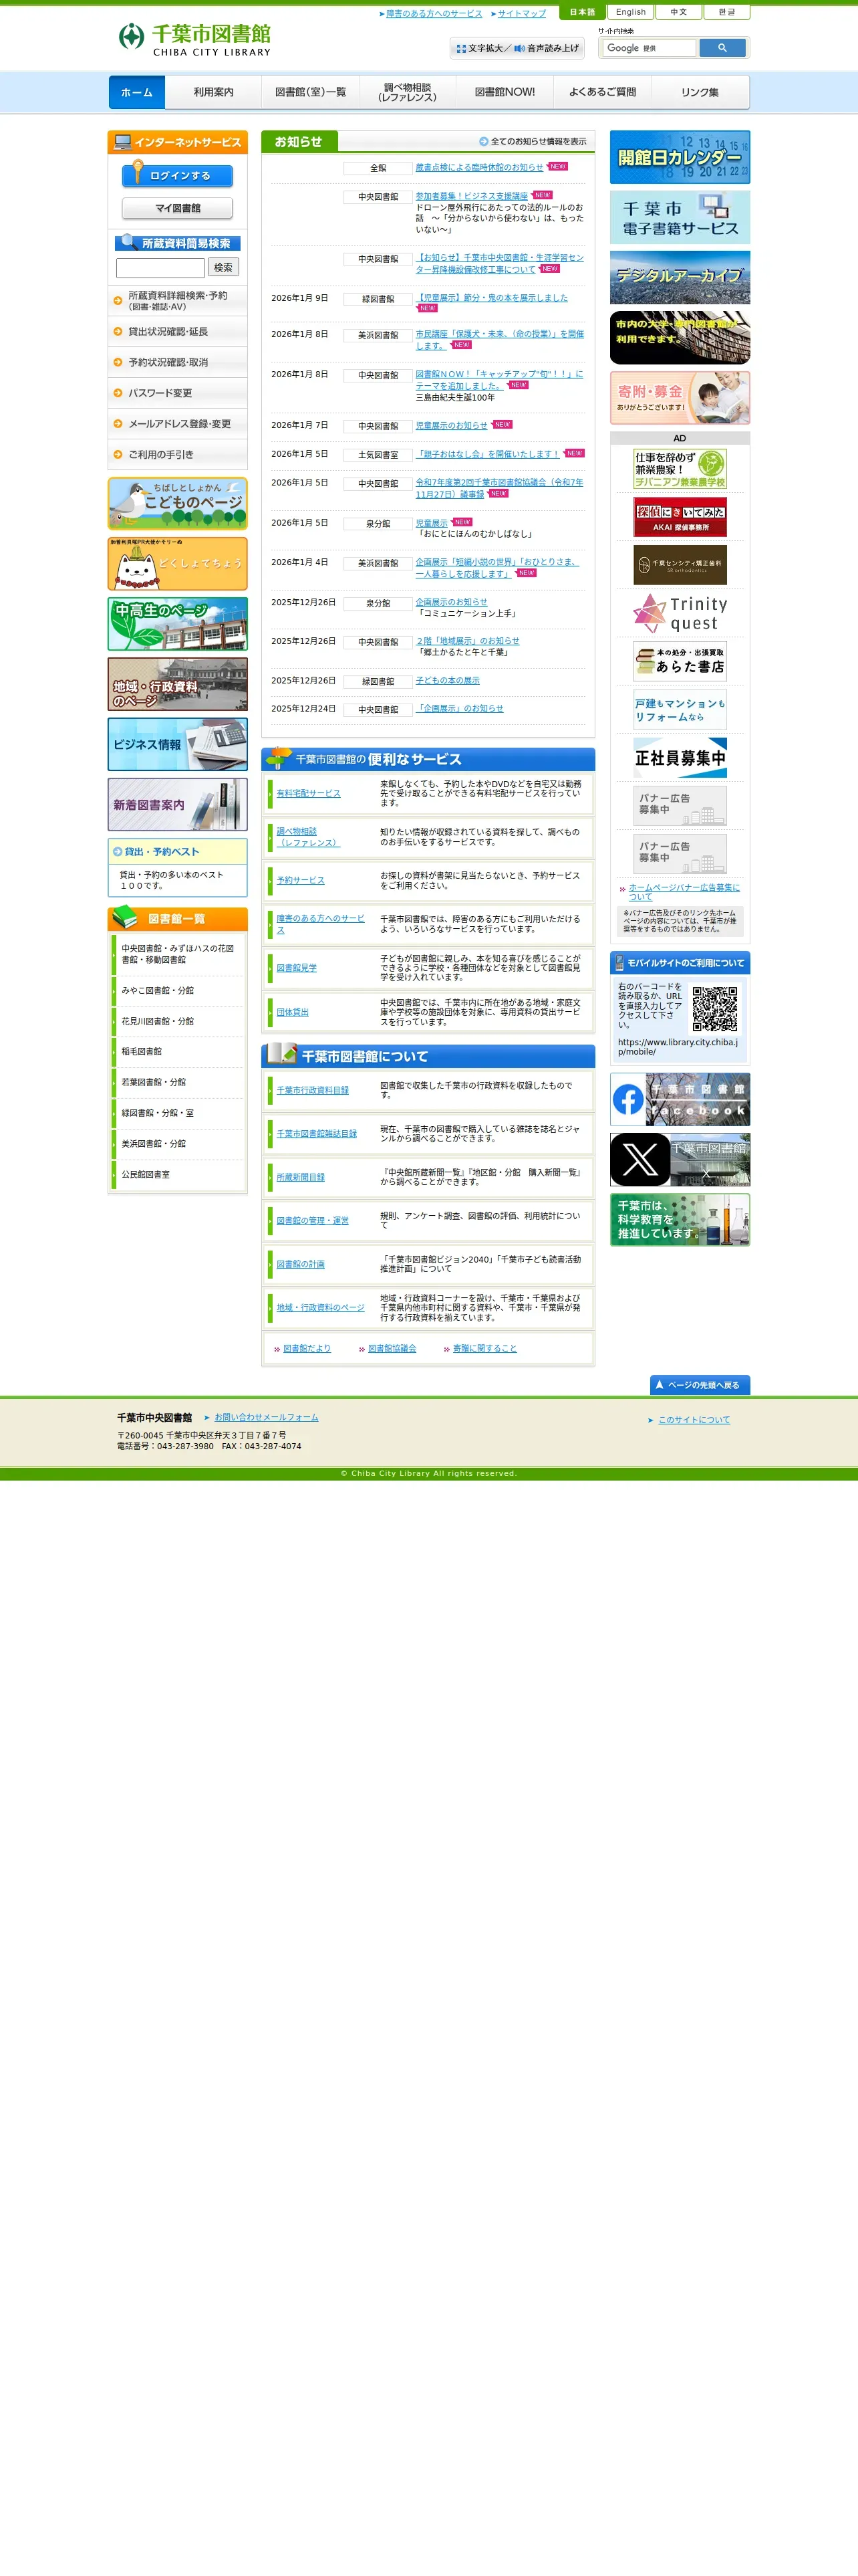Click the blue Google search magnifier button
Viewport: 858px width, 2576px height.
722,47
